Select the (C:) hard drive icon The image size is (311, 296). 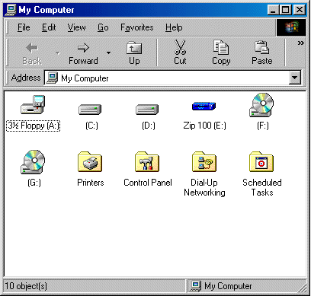click(90, 110)
